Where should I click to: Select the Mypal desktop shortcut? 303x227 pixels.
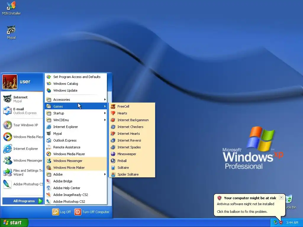pyautogui.click(x=11, y=32)
